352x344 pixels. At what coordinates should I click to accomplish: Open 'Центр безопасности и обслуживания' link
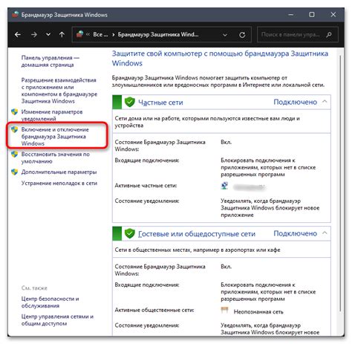50,302
